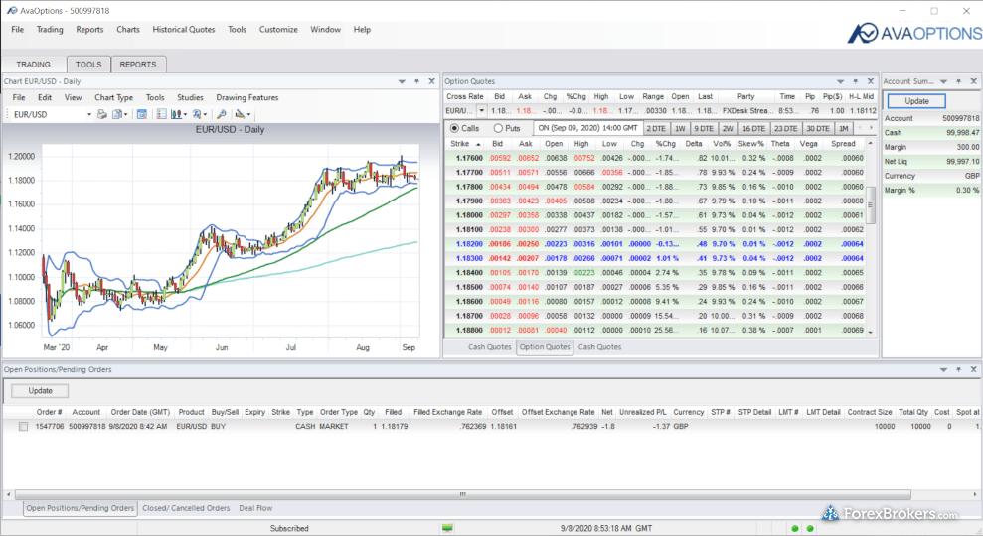This screenshot has height=536, width=983.
Task: Switch to the TRADING tab
Action: click(33, 64)
